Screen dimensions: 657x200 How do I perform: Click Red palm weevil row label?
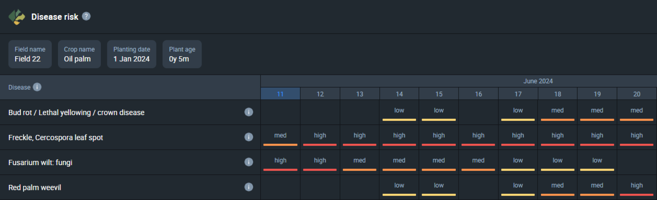point(35,188)
